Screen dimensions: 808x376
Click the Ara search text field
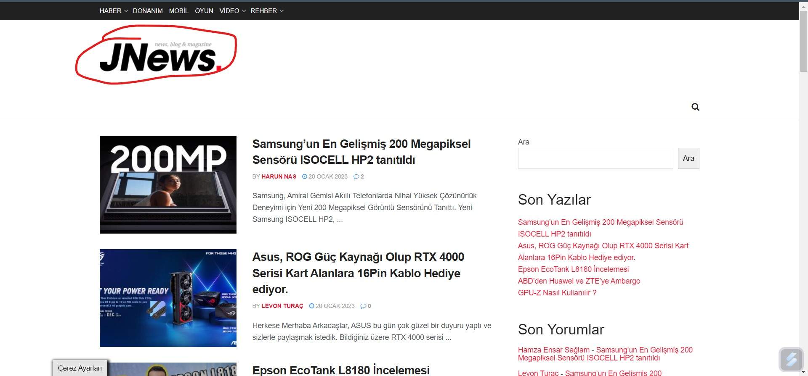point(595,158)
